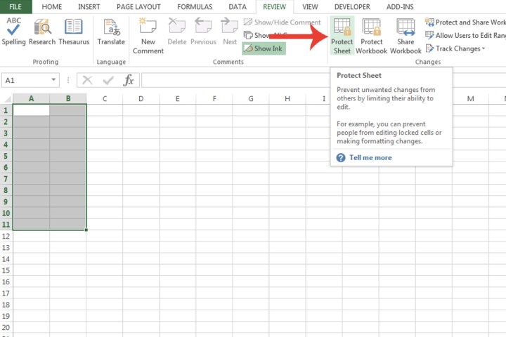Open the Thesaurus tool
The width and height of the screenshot is (506, 337).
coord(74,32)
